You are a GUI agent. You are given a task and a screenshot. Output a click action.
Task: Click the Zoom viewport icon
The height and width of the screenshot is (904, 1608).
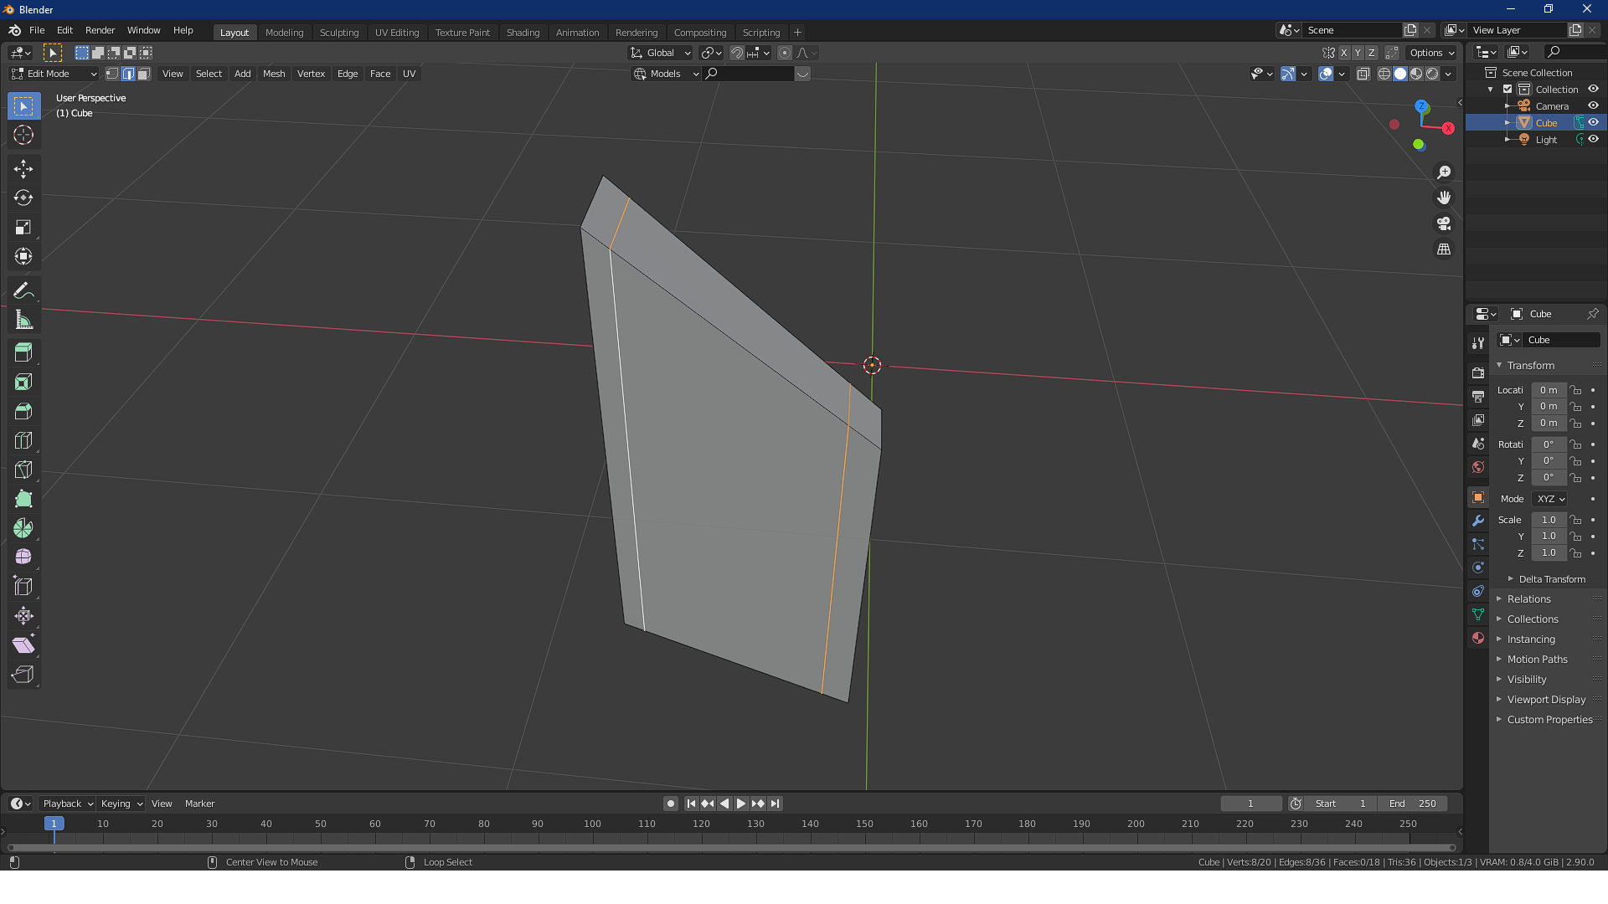1444,172
